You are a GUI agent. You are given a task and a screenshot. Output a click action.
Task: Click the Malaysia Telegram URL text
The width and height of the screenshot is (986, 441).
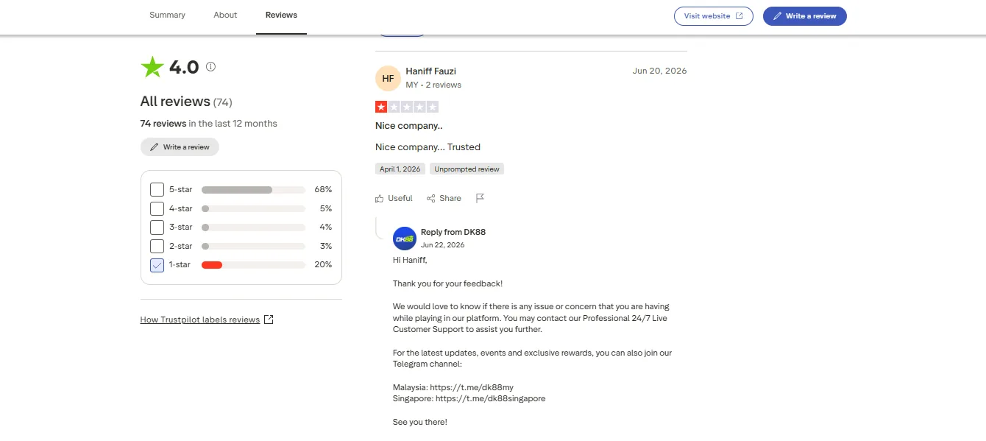coord(472,387)
